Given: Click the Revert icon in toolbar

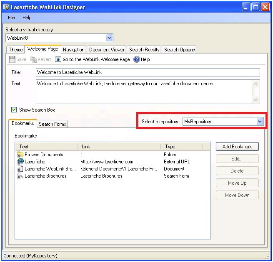Looking at the screenshot, I should (33, 59).
